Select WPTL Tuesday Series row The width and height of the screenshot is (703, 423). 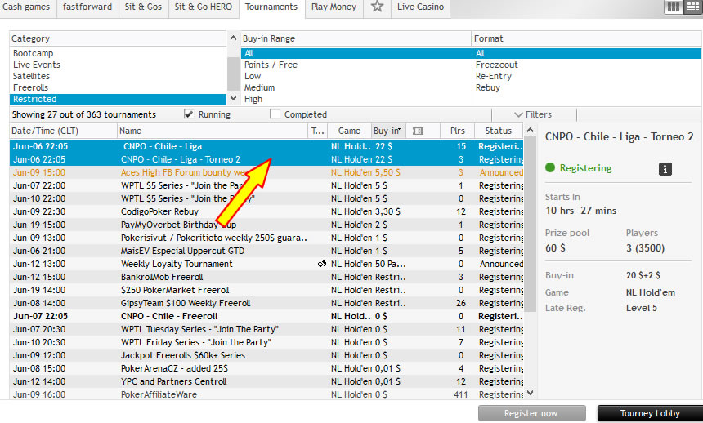click(266, 329)
